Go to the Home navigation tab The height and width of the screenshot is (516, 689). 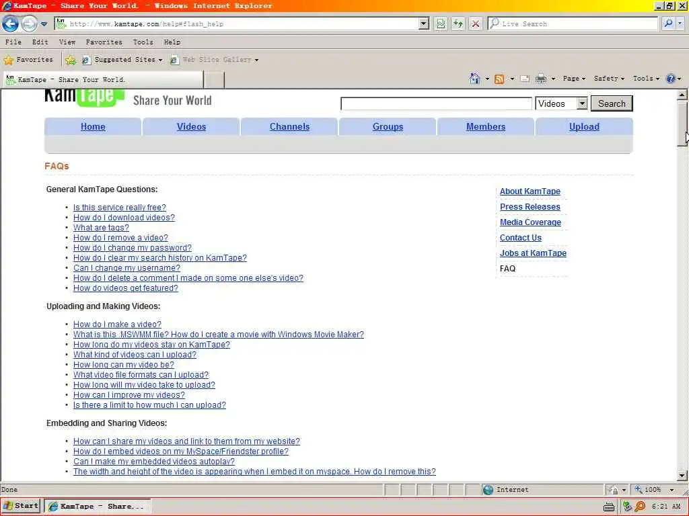click(x=93, y=127)
